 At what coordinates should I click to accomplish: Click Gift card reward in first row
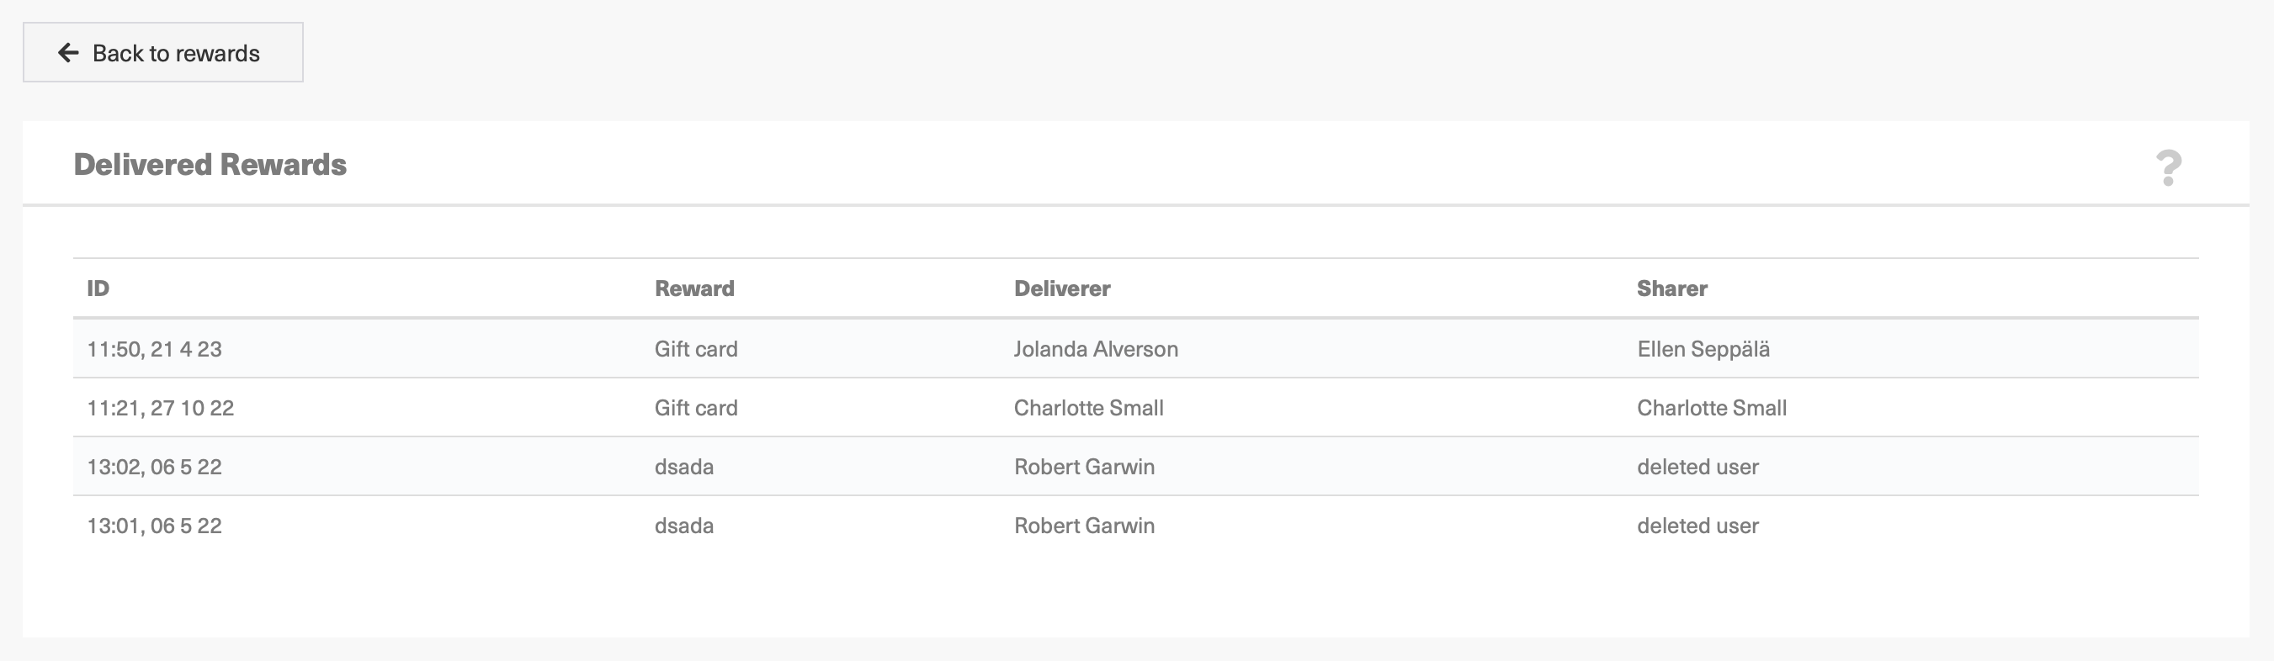point(696,350)
